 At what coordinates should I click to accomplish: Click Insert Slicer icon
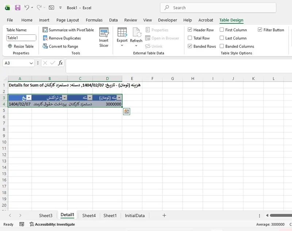click(104, 38)
